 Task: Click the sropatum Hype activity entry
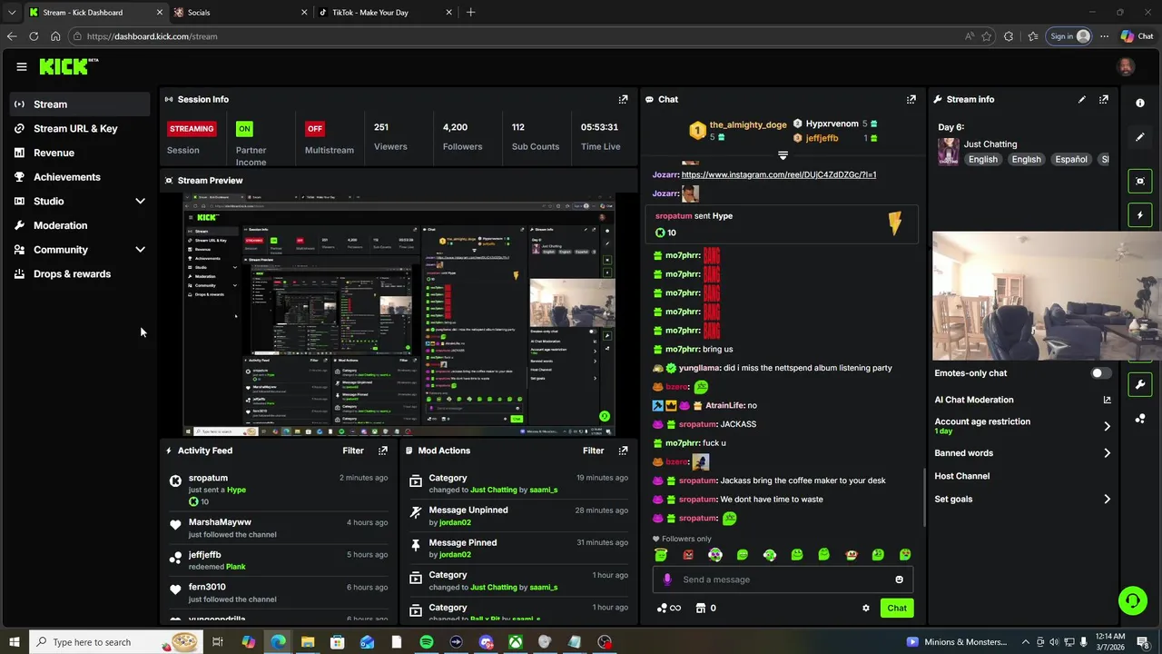[280, 490]
